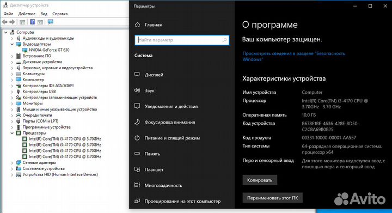Collapse the Computer root node
This screenshot has width=392, height=213.
[x=6, y=32]
